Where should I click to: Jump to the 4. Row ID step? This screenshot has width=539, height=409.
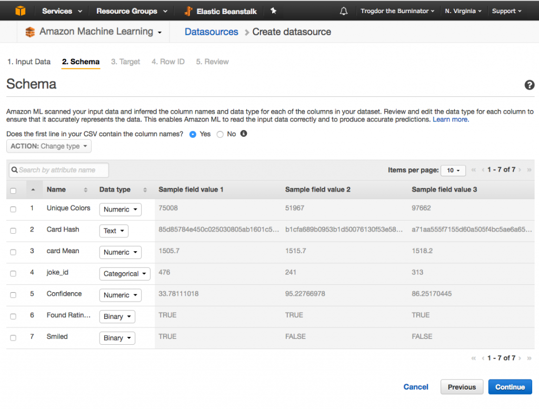(x=168, y=62)
